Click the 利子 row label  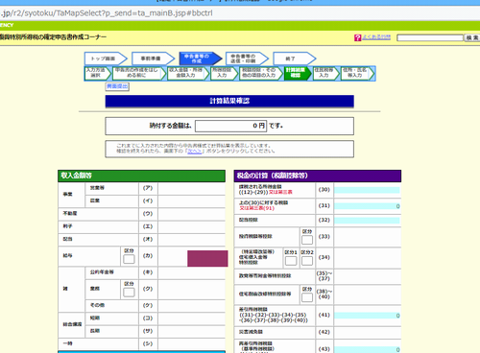(67, 226)
